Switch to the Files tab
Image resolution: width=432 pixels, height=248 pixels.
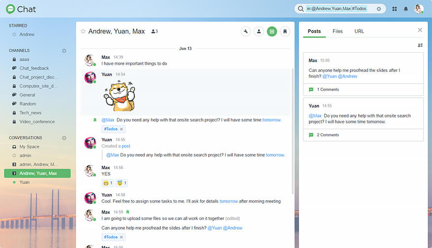click(337, 31)
